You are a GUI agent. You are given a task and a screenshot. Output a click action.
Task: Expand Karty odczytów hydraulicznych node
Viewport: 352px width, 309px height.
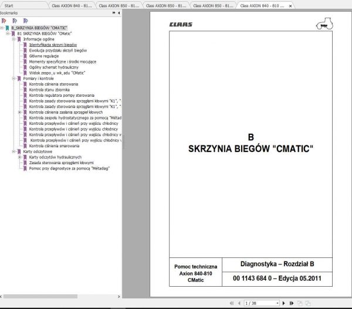click(19, 157)
